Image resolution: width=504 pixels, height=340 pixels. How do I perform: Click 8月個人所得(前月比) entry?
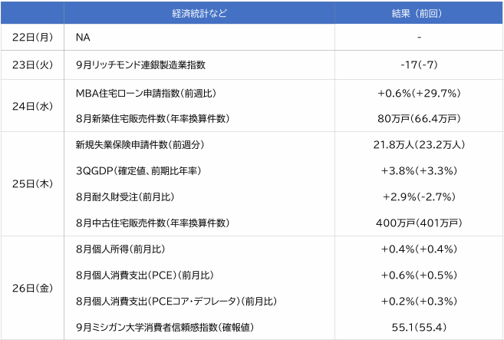pos(120,249)
